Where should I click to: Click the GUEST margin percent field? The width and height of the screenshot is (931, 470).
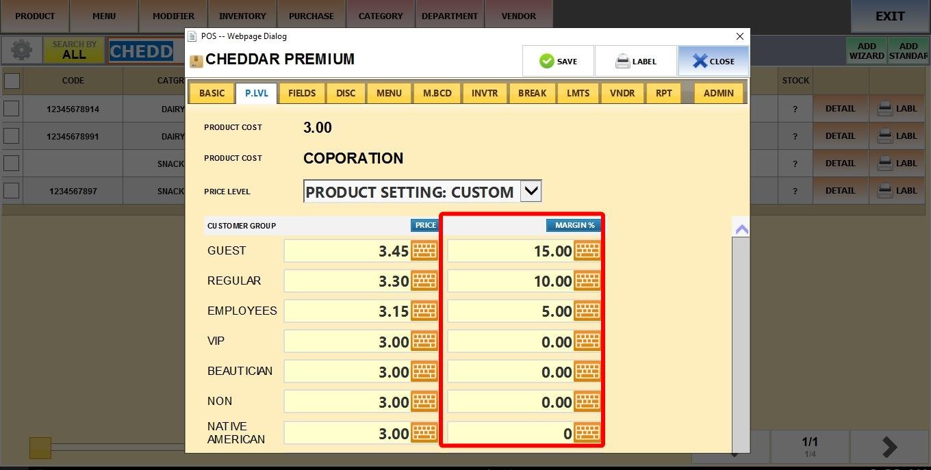[510, 251]
